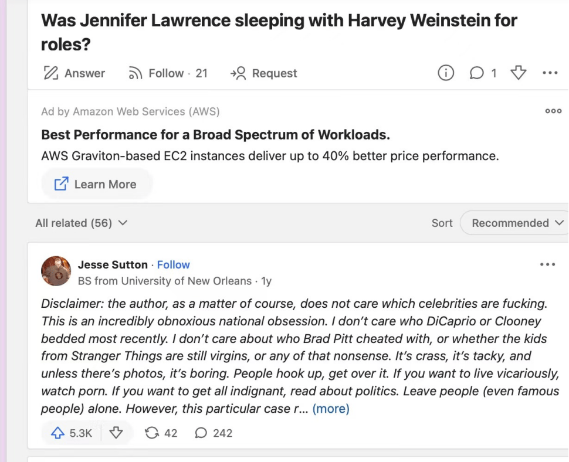Expand the answer with (more) link

330,409
